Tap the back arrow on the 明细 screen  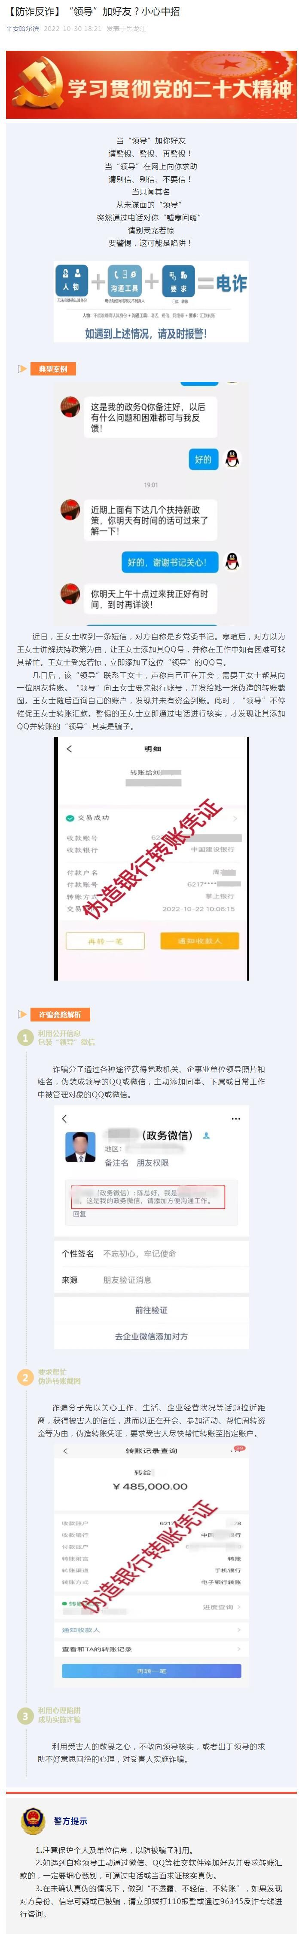[x=69, y=748]
